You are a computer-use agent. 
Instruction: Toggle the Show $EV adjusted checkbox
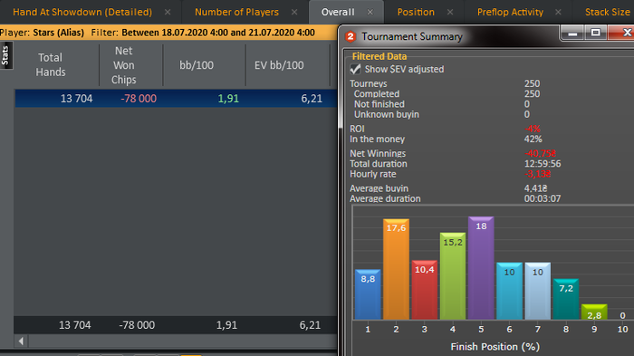pos(355,69)
